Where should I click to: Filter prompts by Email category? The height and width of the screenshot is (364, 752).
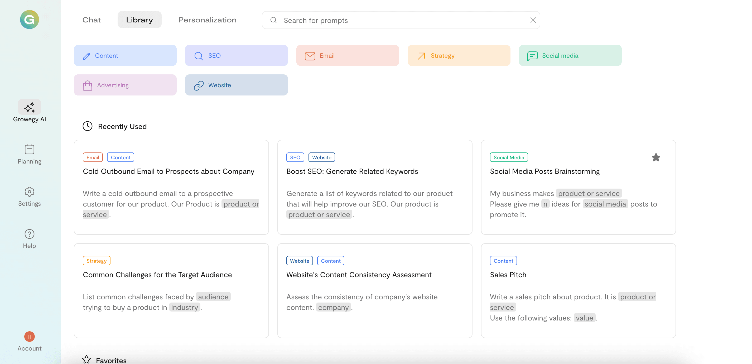(348, 55)
